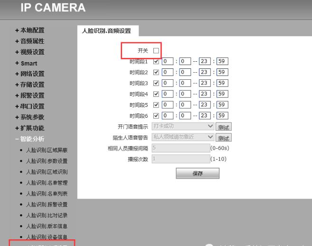Click the 时间段1 start hour field
Viewport: 312px width, 246px height.
167,61
